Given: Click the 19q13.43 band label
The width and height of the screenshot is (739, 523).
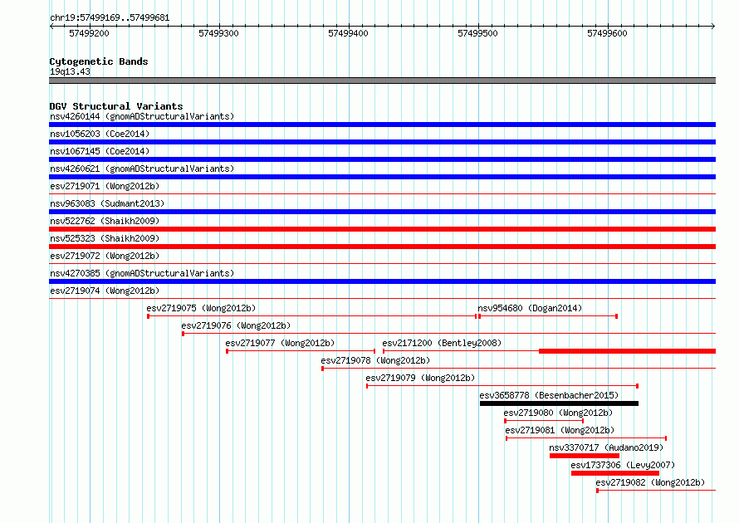Looking at the screenshot, I should (71, 71).
